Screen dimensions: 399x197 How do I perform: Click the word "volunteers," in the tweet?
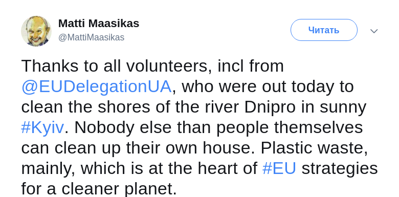point(169,66)
